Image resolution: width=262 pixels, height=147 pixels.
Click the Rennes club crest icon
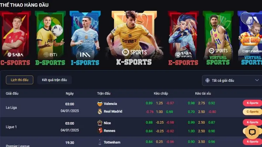pos(100,130)
